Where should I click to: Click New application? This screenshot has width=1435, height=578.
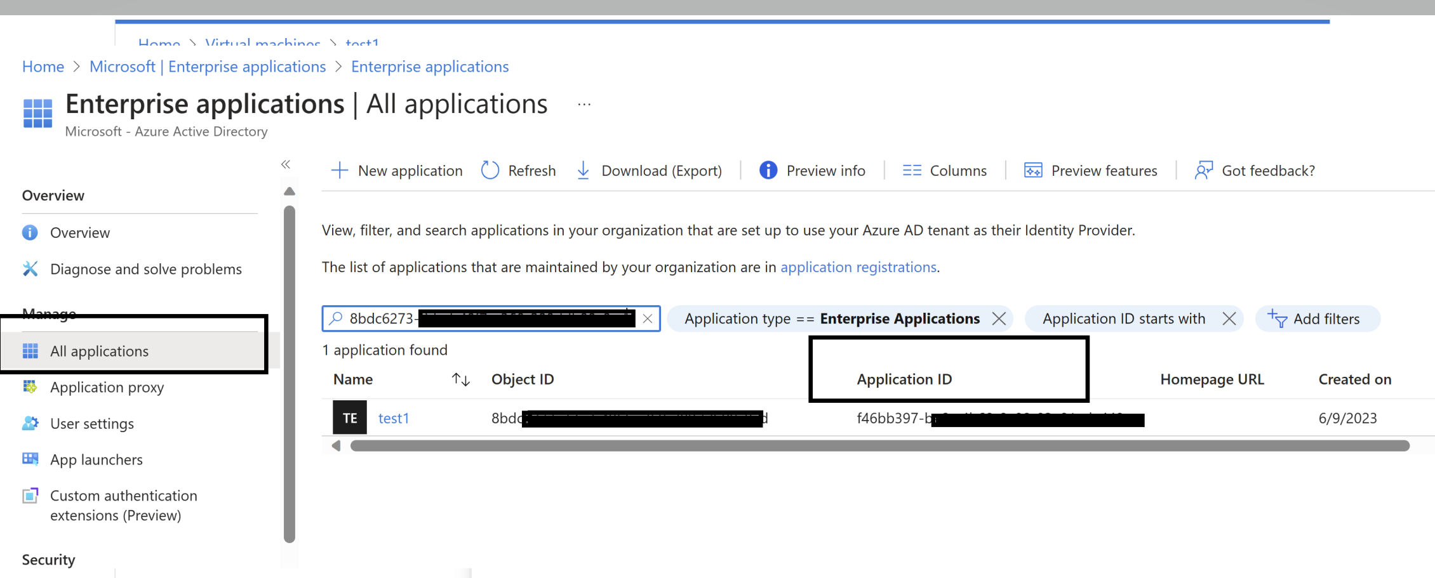[396, 170]
